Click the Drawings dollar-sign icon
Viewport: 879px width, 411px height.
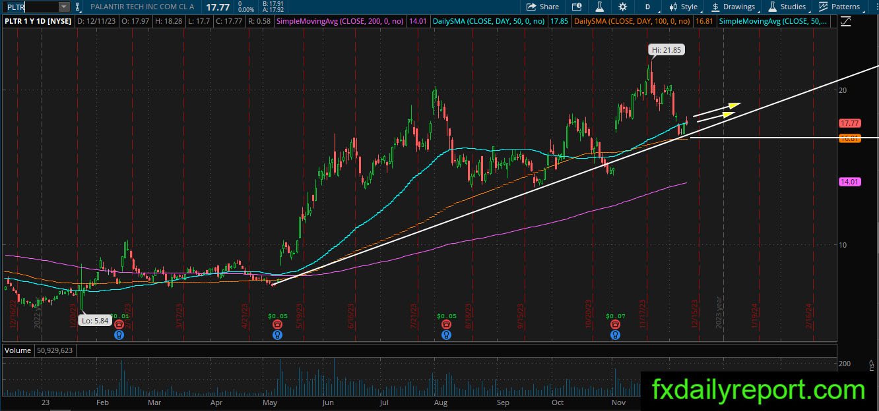click(715, 7)
